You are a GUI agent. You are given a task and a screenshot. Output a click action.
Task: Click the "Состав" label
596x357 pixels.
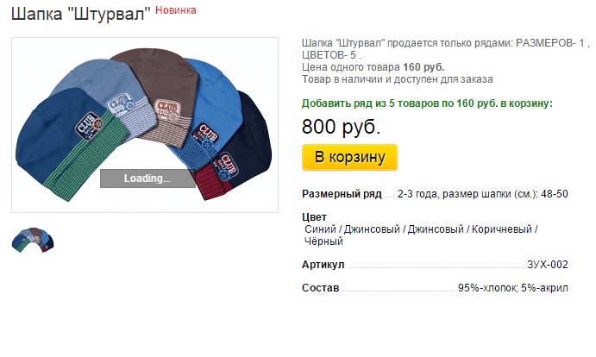point(321,288)
